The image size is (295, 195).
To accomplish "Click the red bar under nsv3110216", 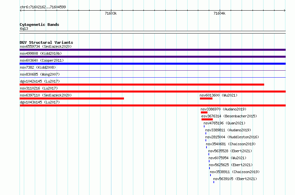I will [x=152, y=92].
